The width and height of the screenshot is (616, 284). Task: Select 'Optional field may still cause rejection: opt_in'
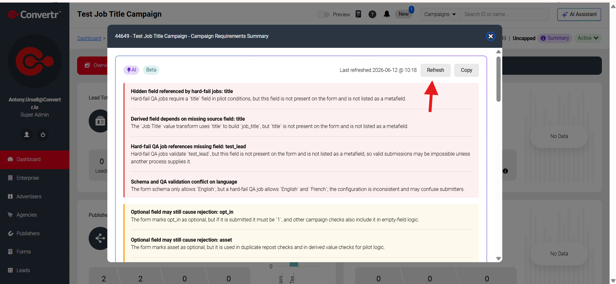point(182,212)
